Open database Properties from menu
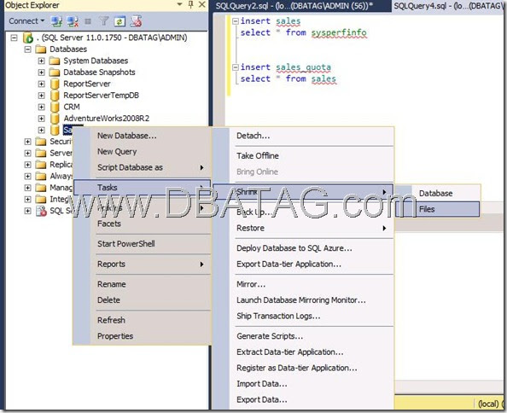 (143, 336)
